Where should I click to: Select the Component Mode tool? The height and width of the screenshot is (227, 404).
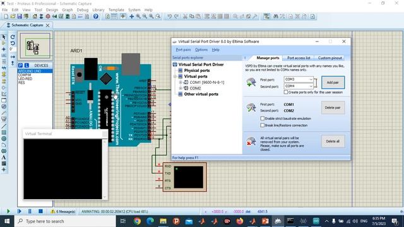[x=4, y=43]
